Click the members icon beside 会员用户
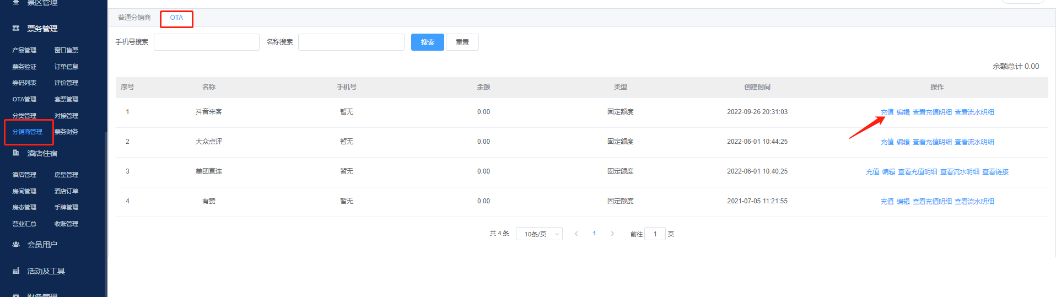Image resolution: width=1056 pixels, height=297 pixels. [x=16, y=245]
